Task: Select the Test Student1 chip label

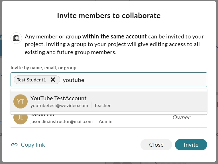Action: point(31,80)
